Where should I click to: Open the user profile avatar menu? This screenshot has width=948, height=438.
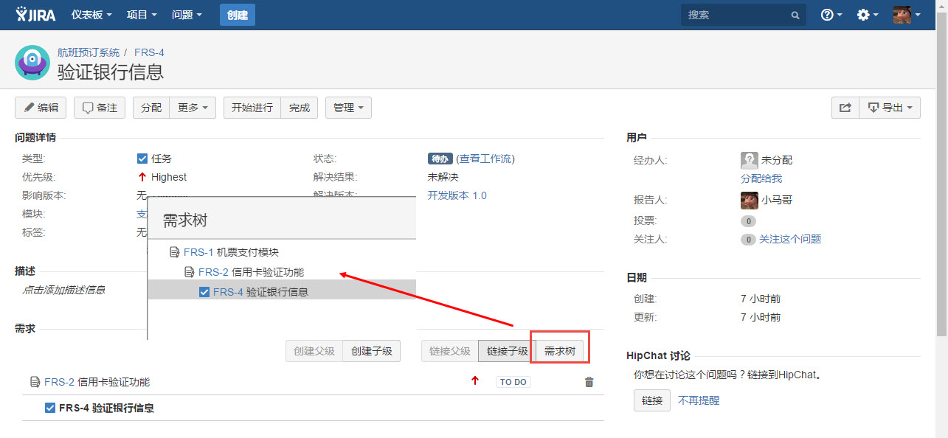coord(907,15)
